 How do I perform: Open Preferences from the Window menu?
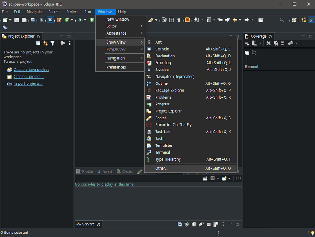click(116, 67)
